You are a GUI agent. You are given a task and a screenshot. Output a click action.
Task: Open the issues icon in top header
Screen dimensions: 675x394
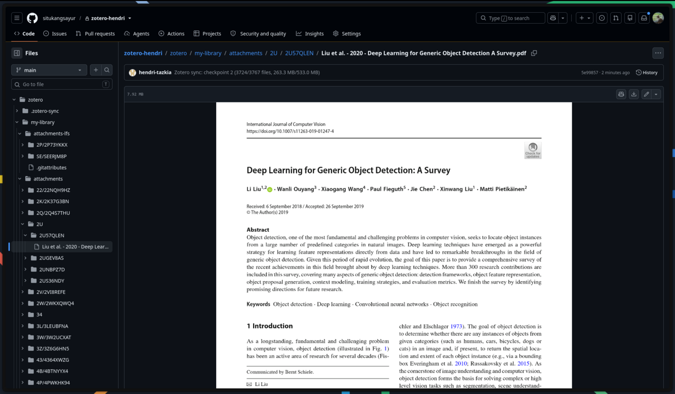[602, 18]
